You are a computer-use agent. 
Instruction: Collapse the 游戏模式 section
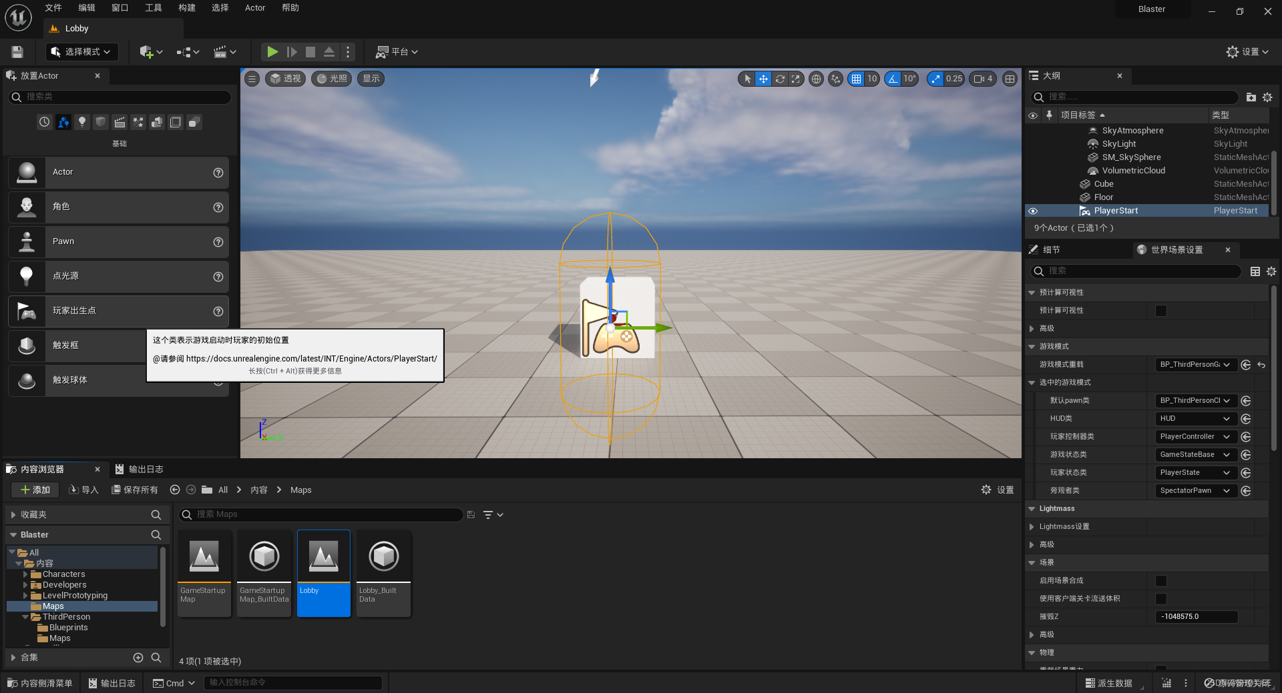click(x=1032, y=347)
